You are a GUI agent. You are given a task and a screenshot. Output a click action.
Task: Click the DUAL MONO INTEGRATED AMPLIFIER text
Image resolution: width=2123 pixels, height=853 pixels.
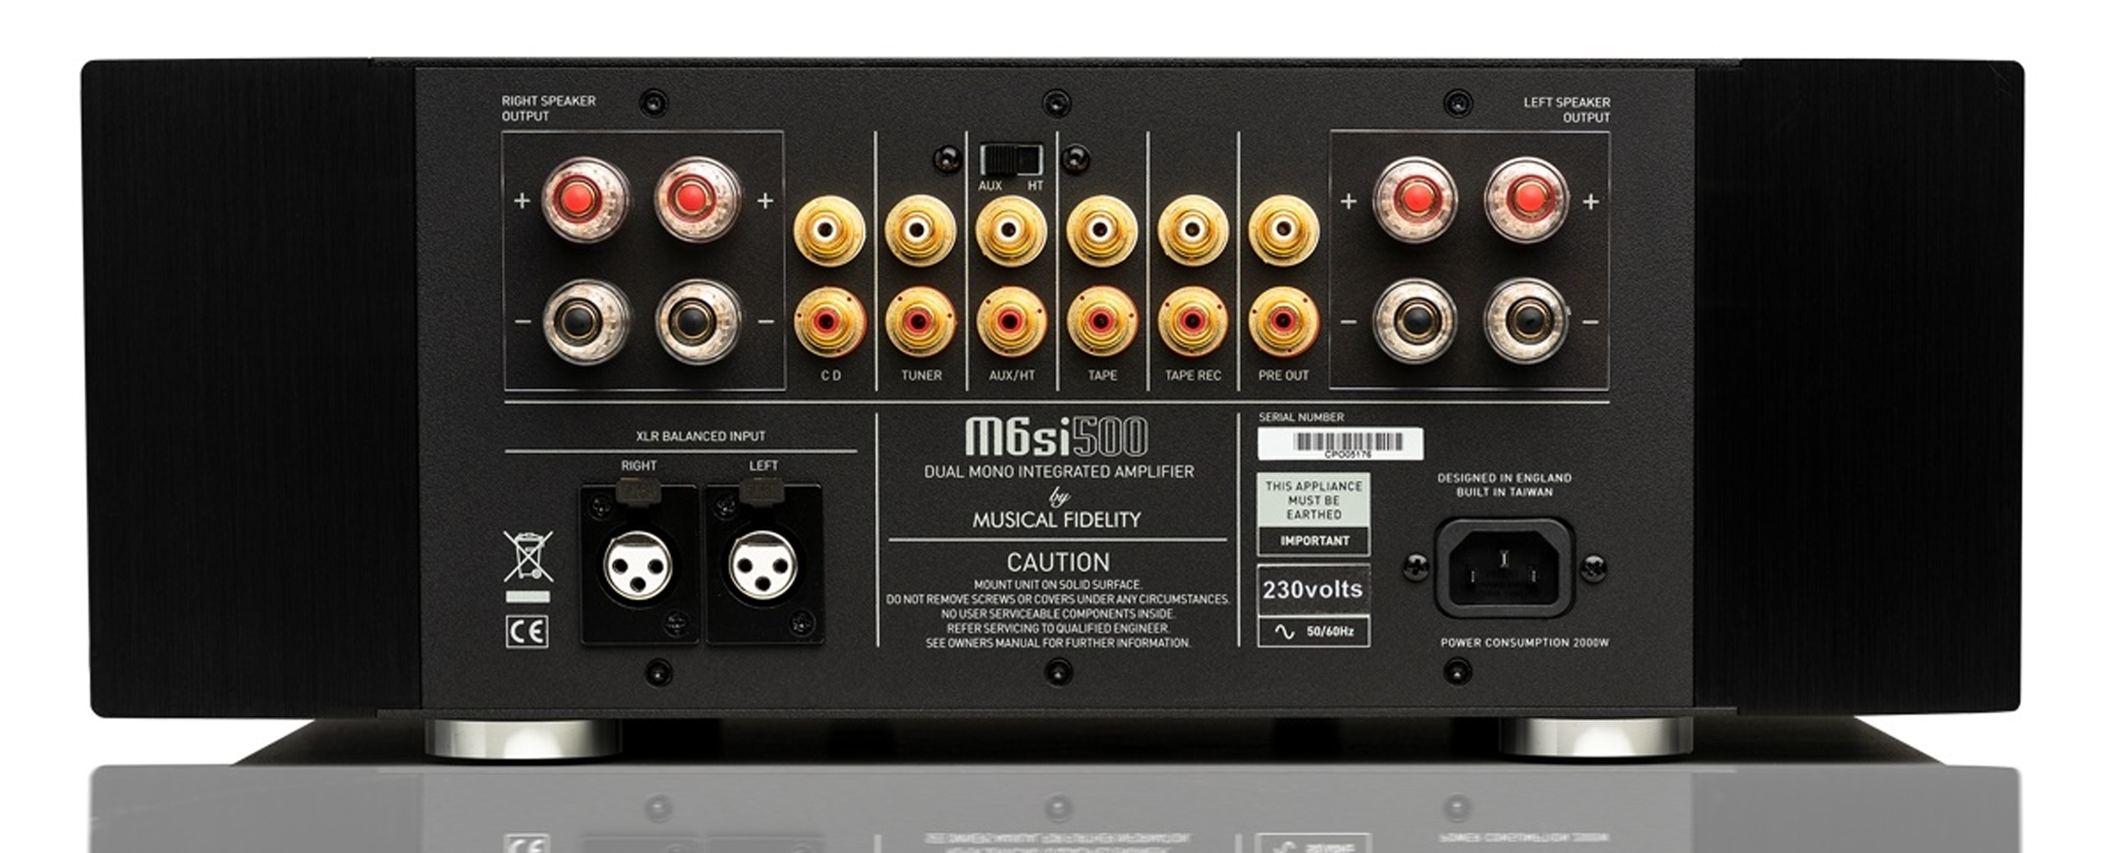point(1059,471)
